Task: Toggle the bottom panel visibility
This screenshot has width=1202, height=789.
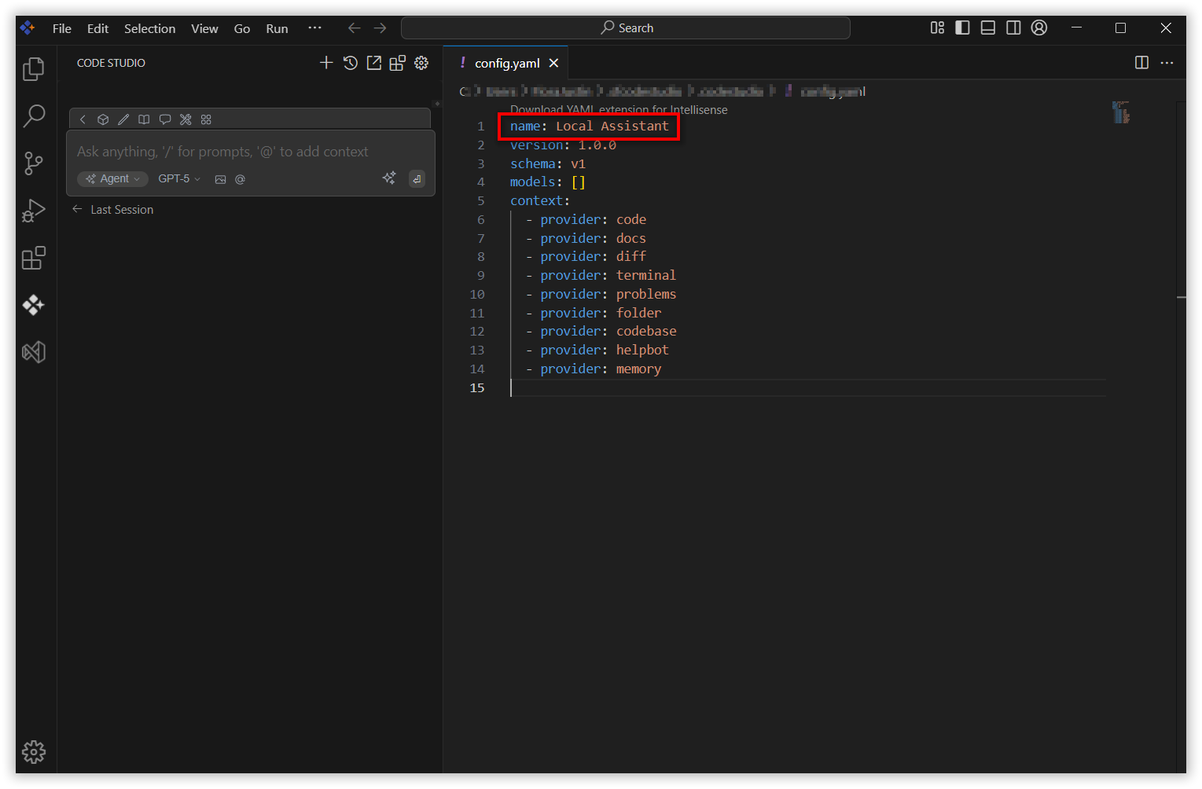Action: point(988,28)
